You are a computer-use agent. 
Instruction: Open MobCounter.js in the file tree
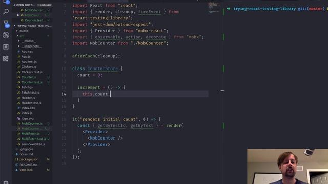click(x=32, y=124)
